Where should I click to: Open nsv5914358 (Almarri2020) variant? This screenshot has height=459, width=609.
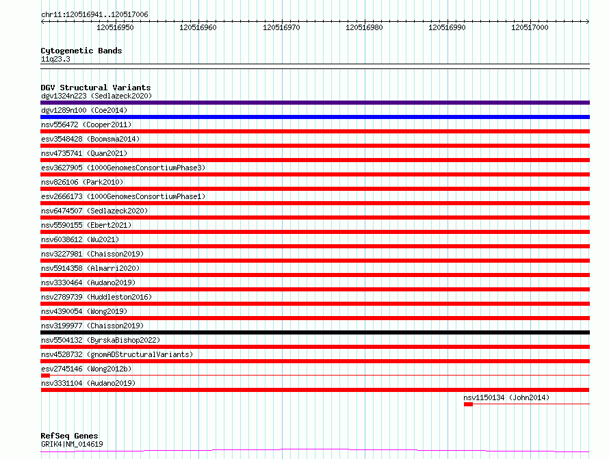[90, 268]
